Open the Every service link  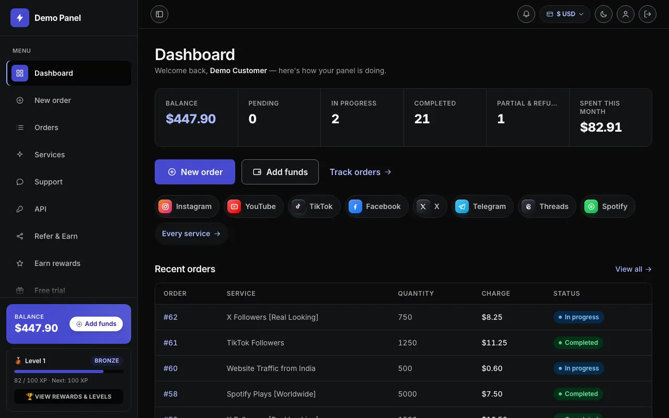[191, 234]
